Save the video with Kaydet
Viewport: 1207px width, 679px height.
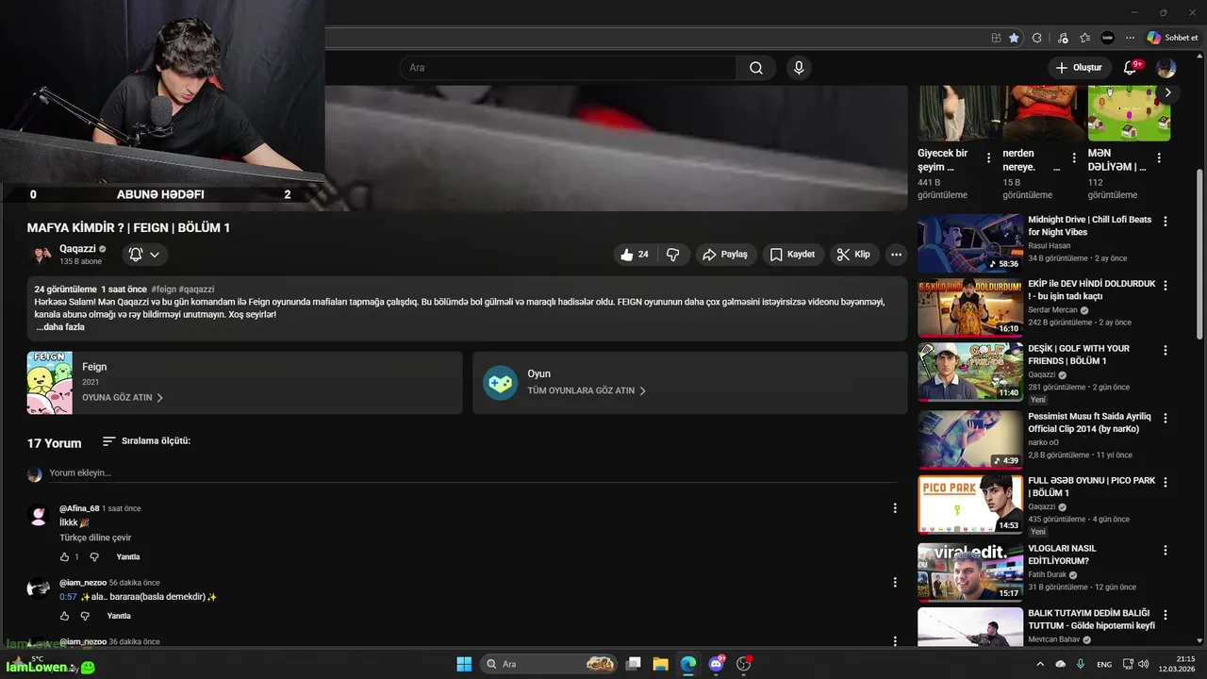(792, 255)
